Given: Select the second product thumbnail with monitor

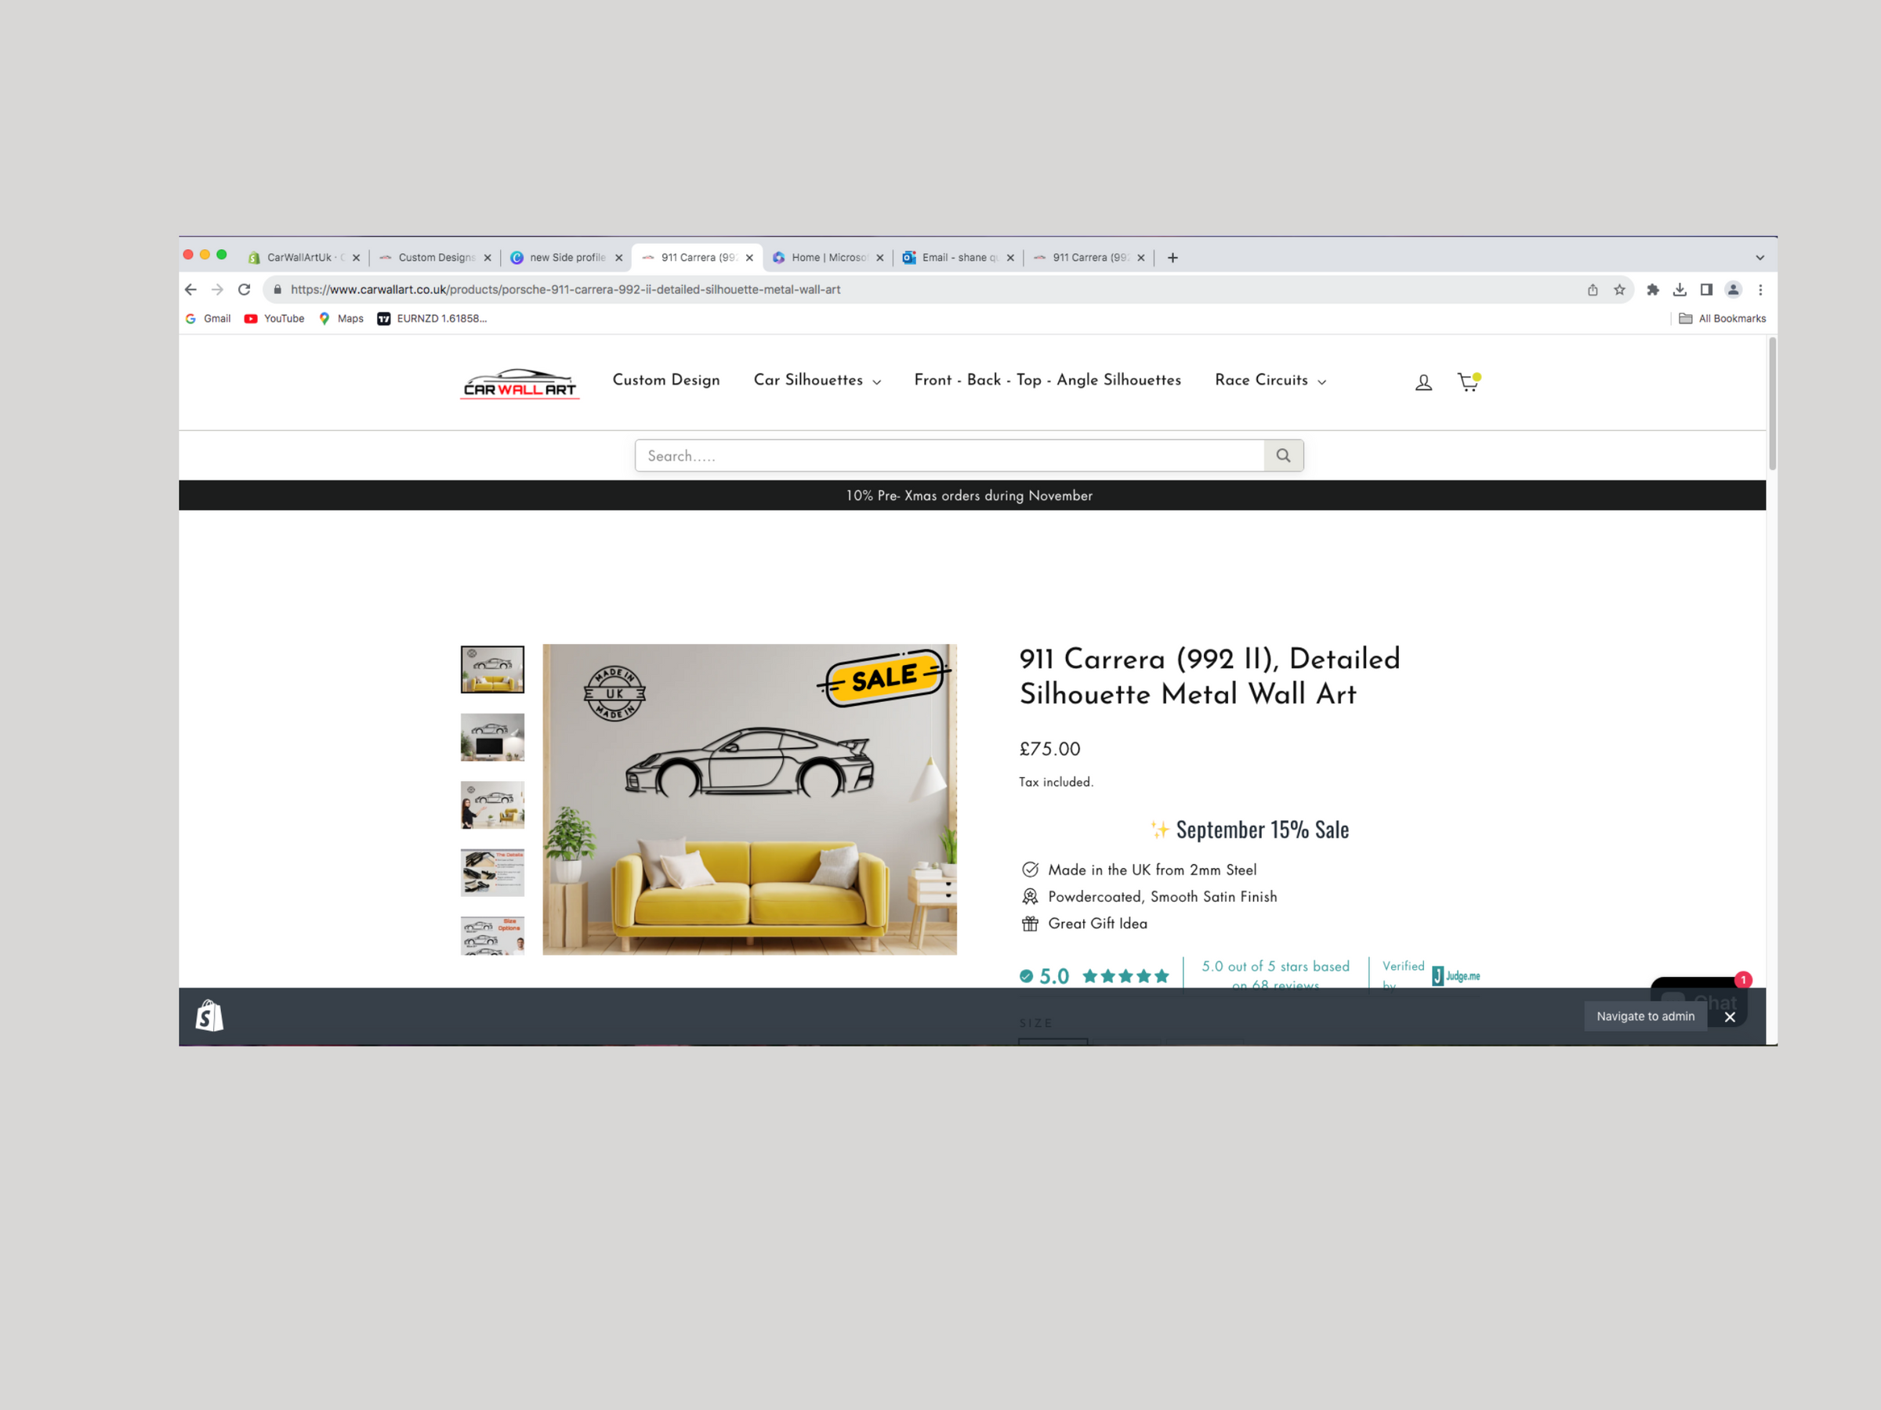Looking at the screenshot, I should click(492, 737).
